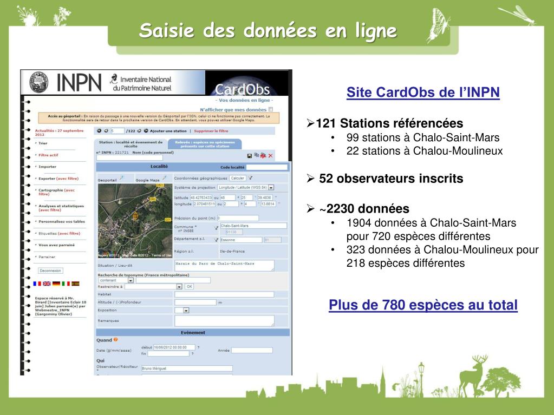
Task: Click the station number field showing 5
Action: [118, 131]
